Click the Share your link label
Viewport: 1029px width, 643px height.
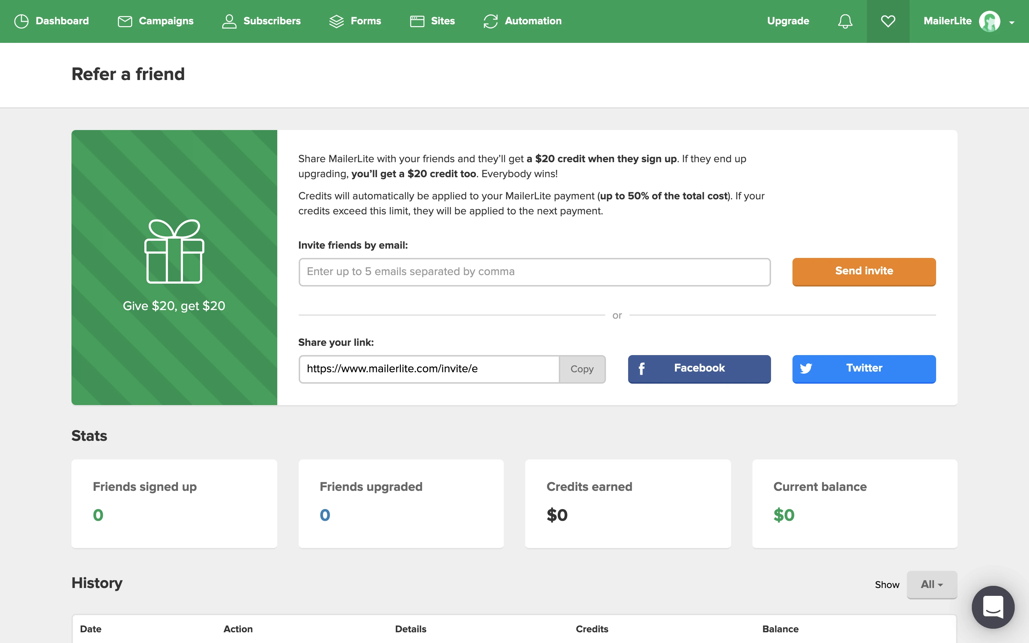coord(336,342)
